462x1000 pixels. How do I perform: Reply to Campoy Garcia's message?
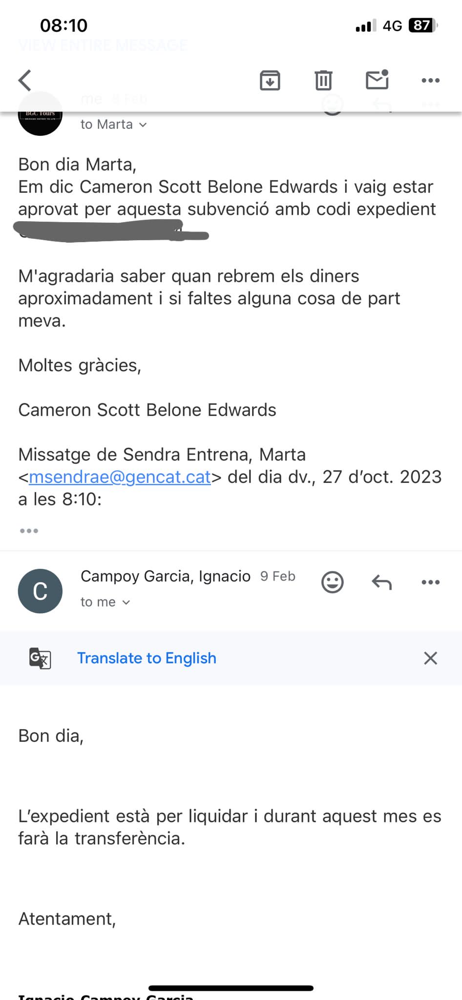pos(381,582)
